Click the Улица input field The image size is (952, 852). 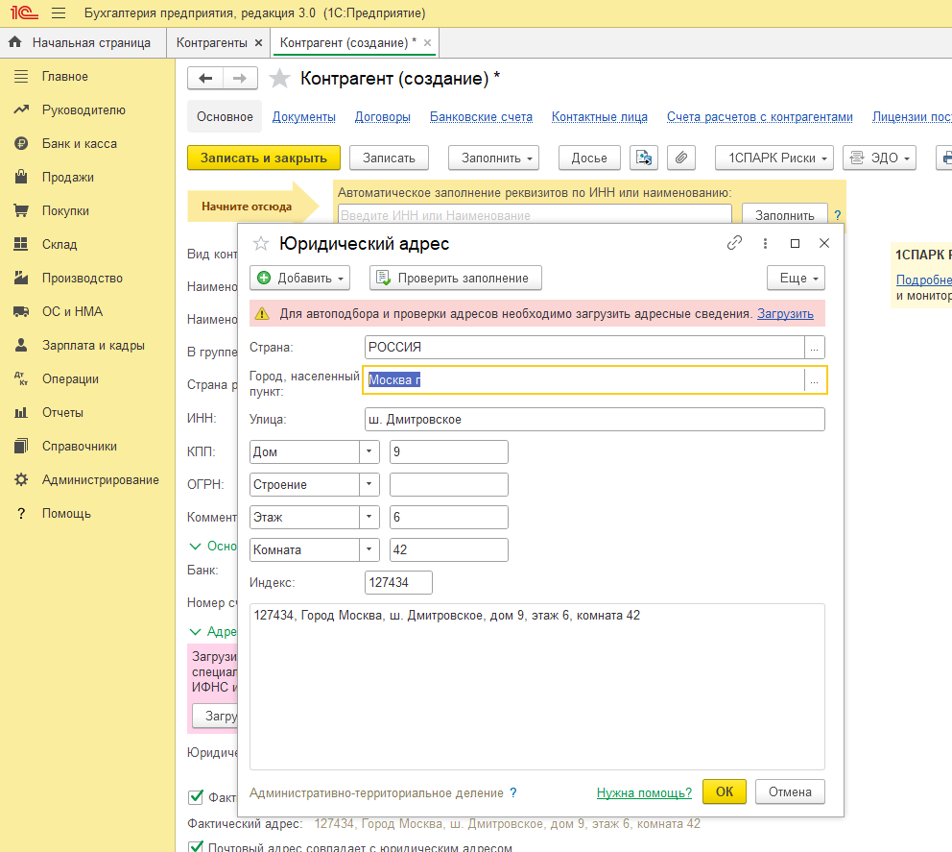point(594,420)
